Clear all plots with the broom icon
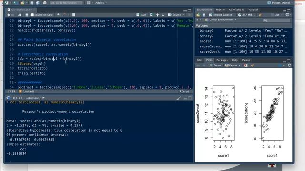The width and height of the screenshot is (305, 171). pyautogui.click(x=252, y=66)
